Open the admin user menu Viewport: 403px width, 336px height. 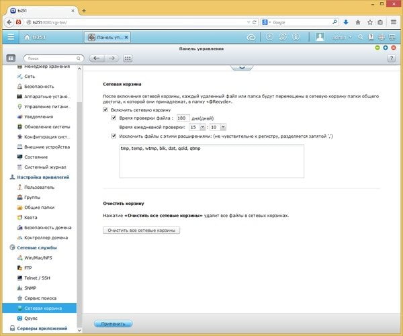click(342, 37)
